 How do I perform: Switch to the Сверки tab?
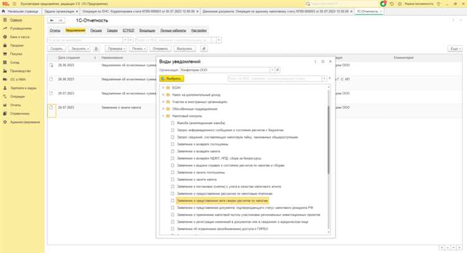click(113, 30)
